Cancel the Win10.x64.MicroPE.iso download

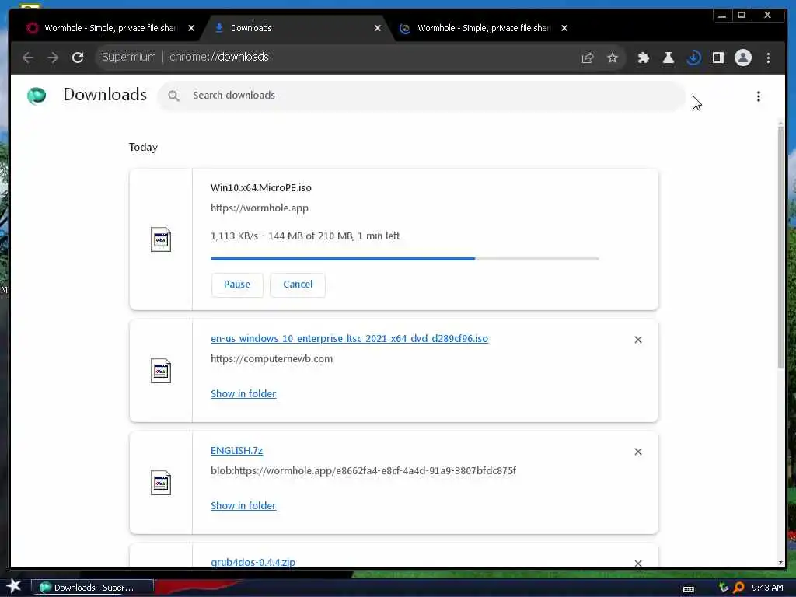coord(298,285)
